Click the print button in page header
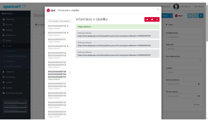The width and height of the screenshot is (208, 122). [196, 16]
